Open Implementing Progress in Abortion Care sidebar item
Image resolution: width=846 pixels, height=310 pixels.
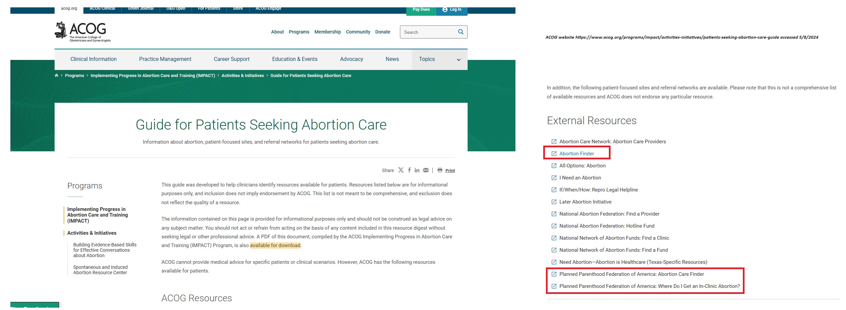point(97,215)
